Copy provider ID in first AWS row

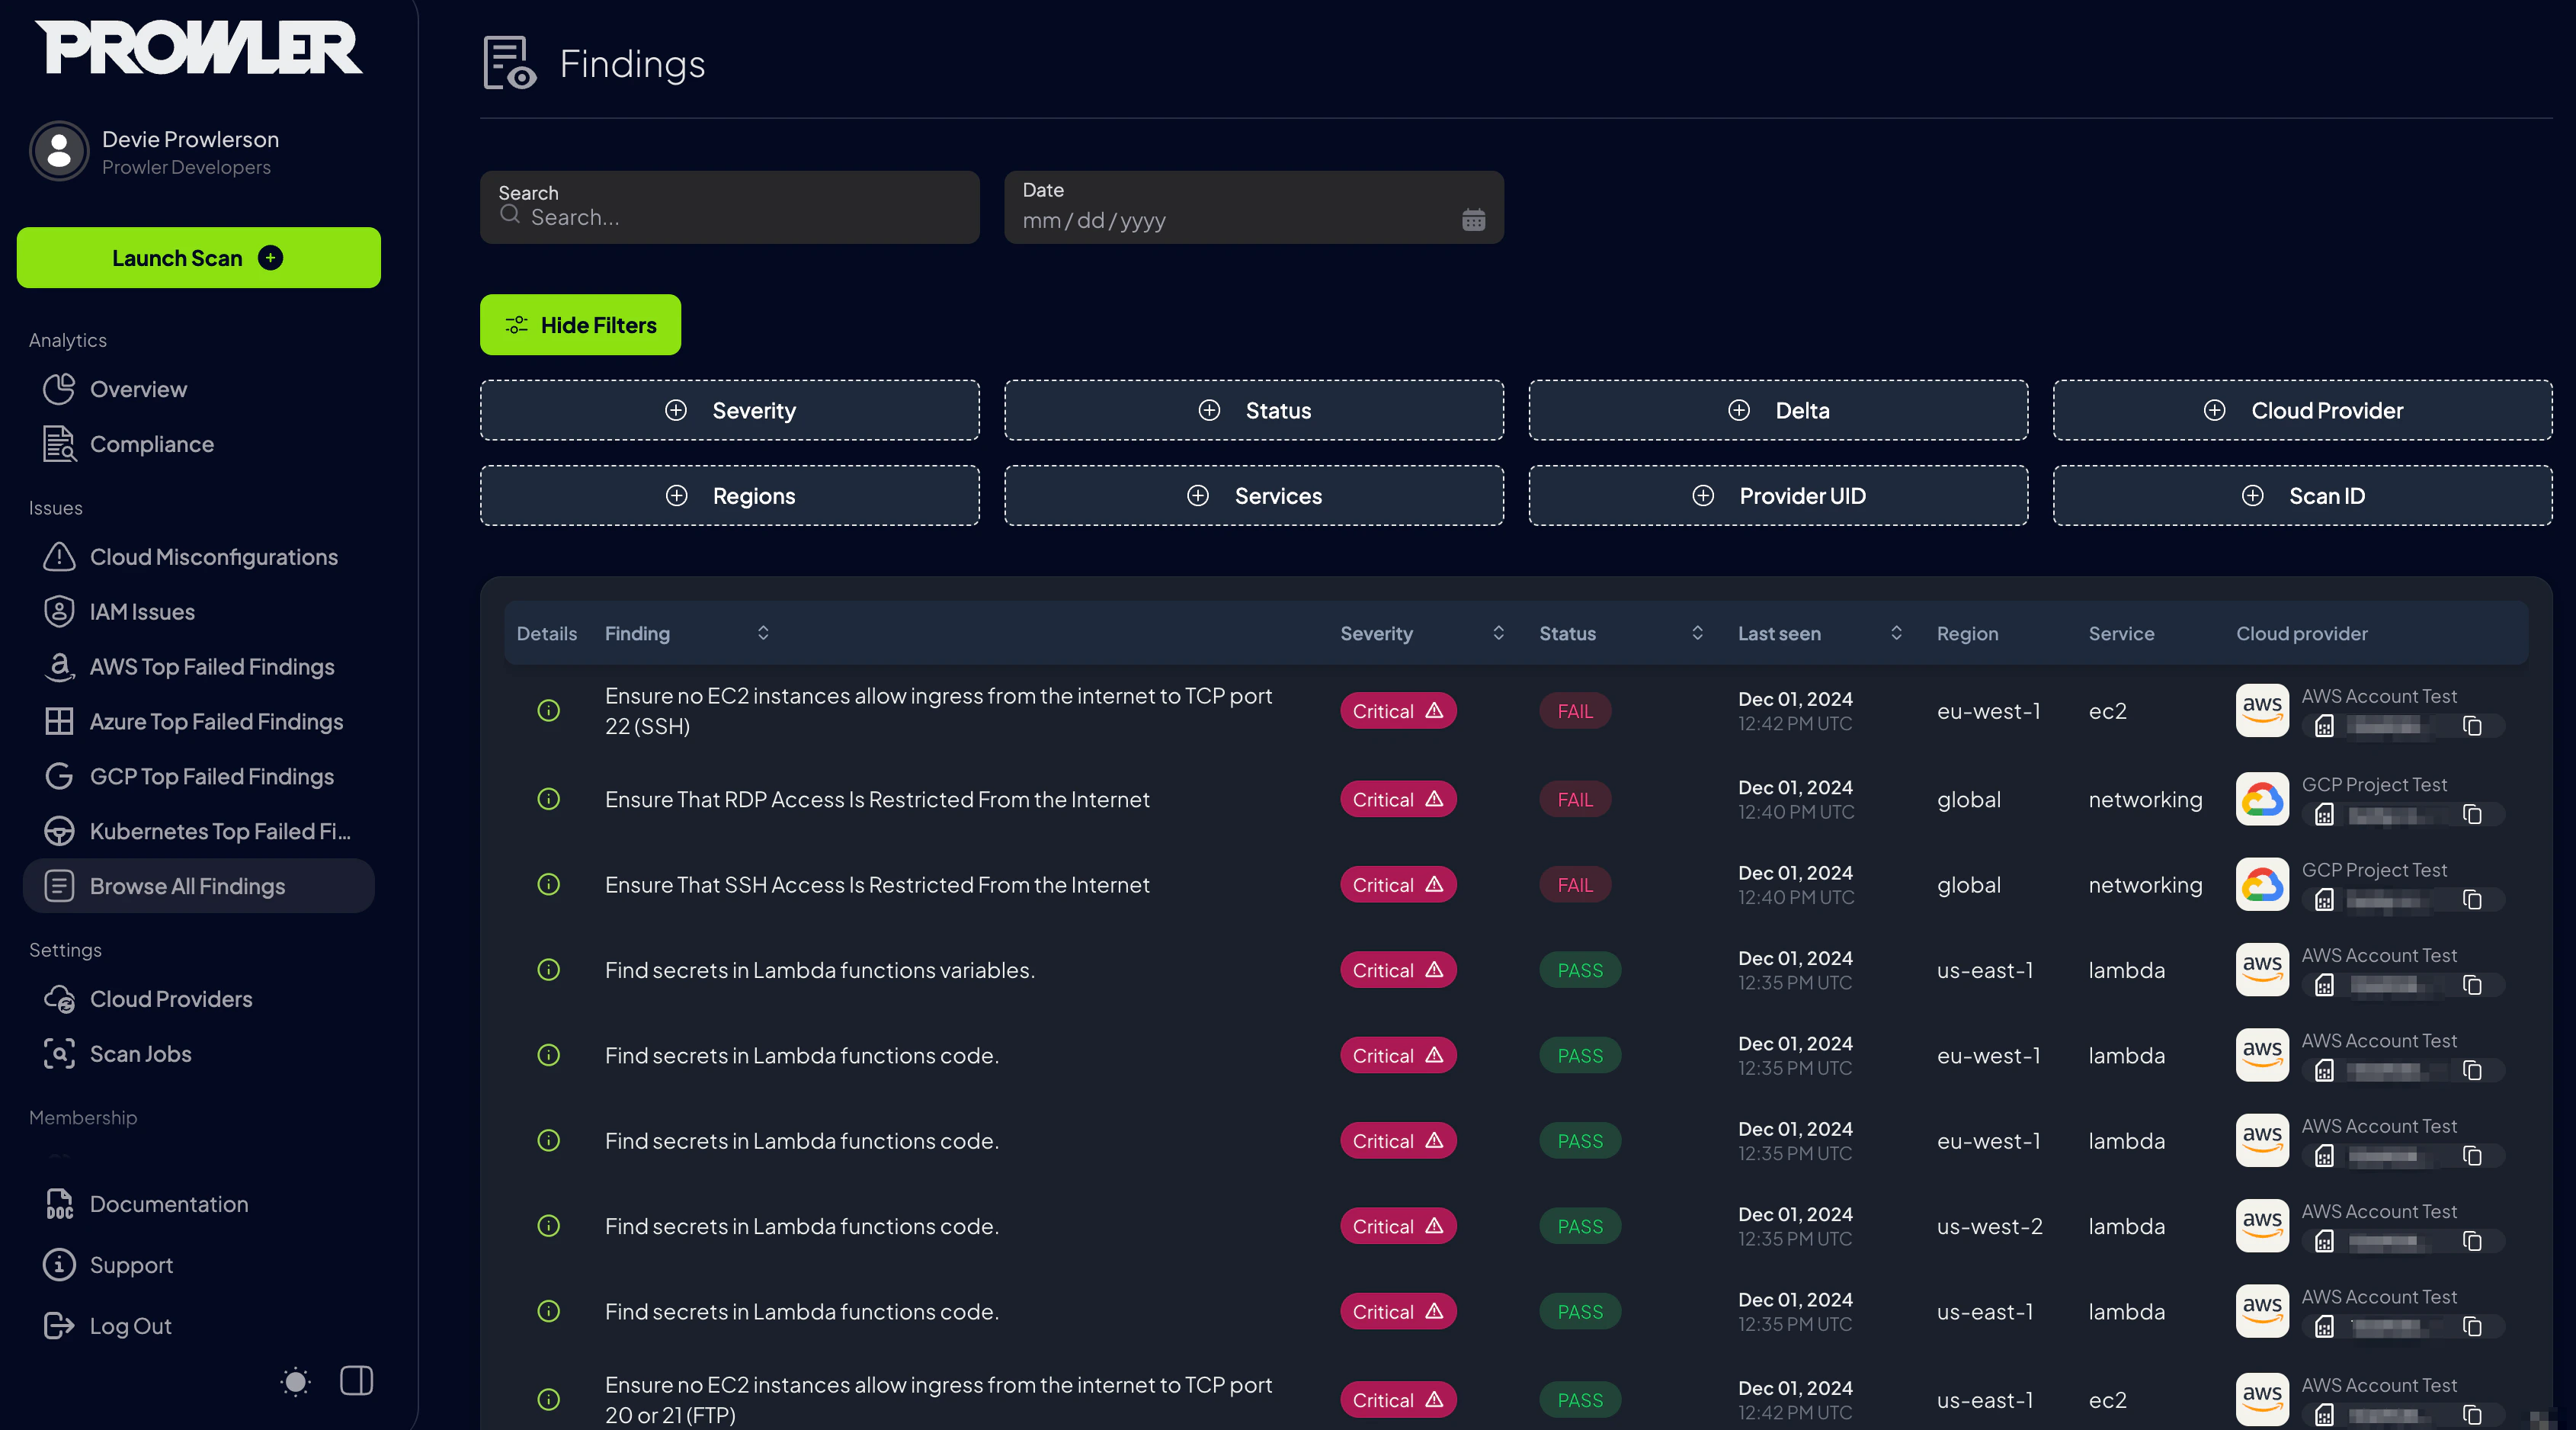[2472, 726]
